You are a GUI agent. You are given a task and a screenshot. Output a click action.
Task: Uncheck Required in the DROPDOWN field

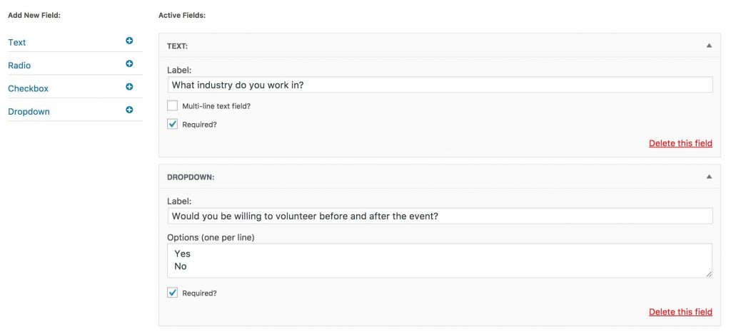[173, 293]
